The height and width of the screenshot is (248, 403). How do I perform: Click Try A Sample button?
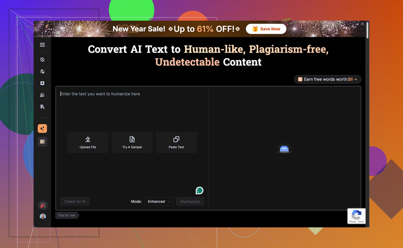click(132, 142)
